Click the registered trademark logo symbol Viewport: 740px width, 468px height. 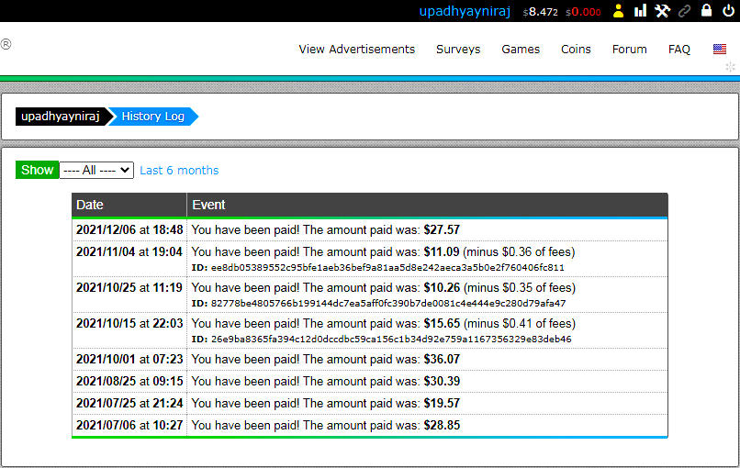coord(6,44)
